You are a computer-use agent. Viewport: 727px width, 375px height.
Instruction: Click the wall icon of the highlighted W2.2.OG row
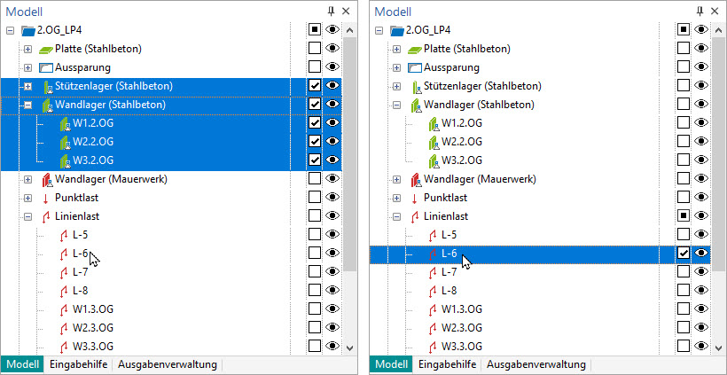[64, 142]
